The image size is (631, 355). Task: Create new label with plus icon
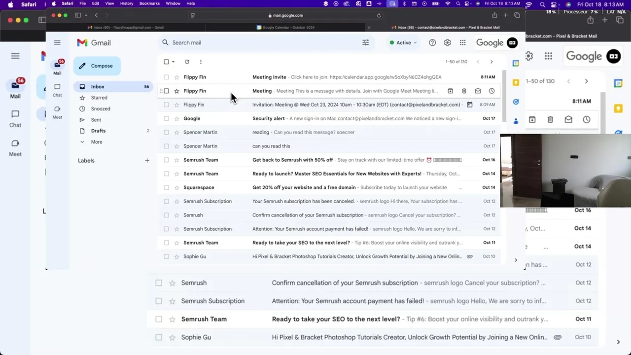pyautogui.click(x=147, y=160)
